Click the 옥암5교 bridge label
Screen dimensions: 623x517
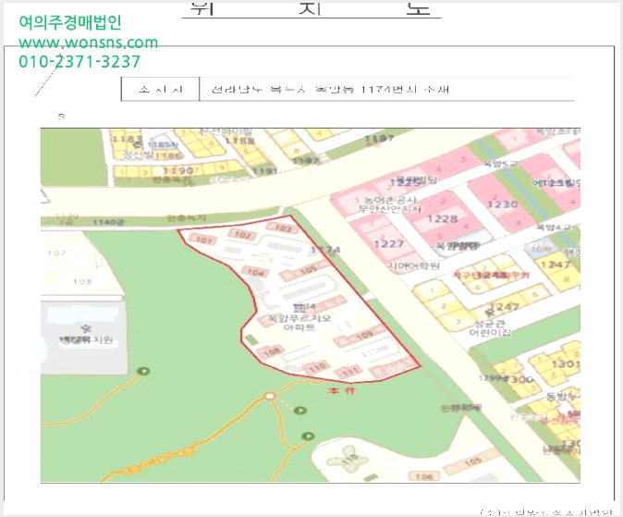(500, 164)
